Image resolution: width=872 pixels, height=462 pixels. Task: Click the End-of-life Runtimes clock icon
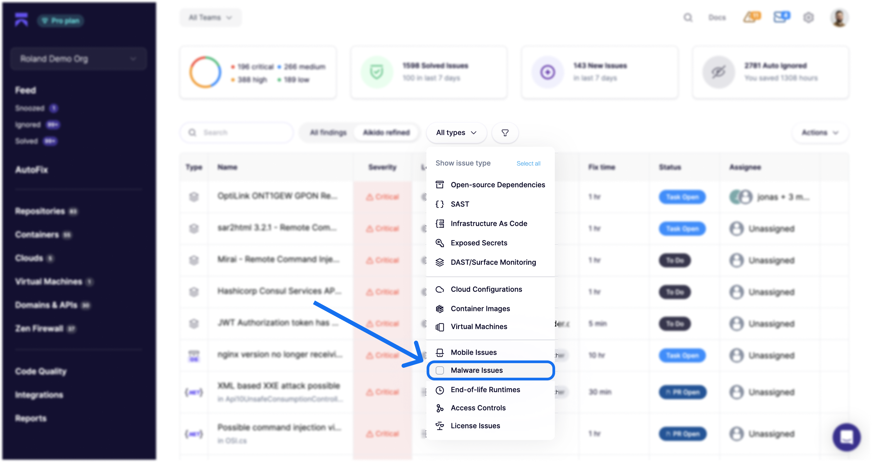(x=440, y=390)
